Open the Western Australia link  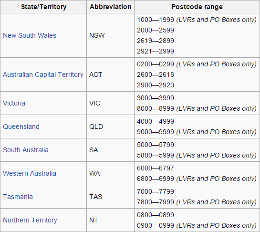[30, 173]
